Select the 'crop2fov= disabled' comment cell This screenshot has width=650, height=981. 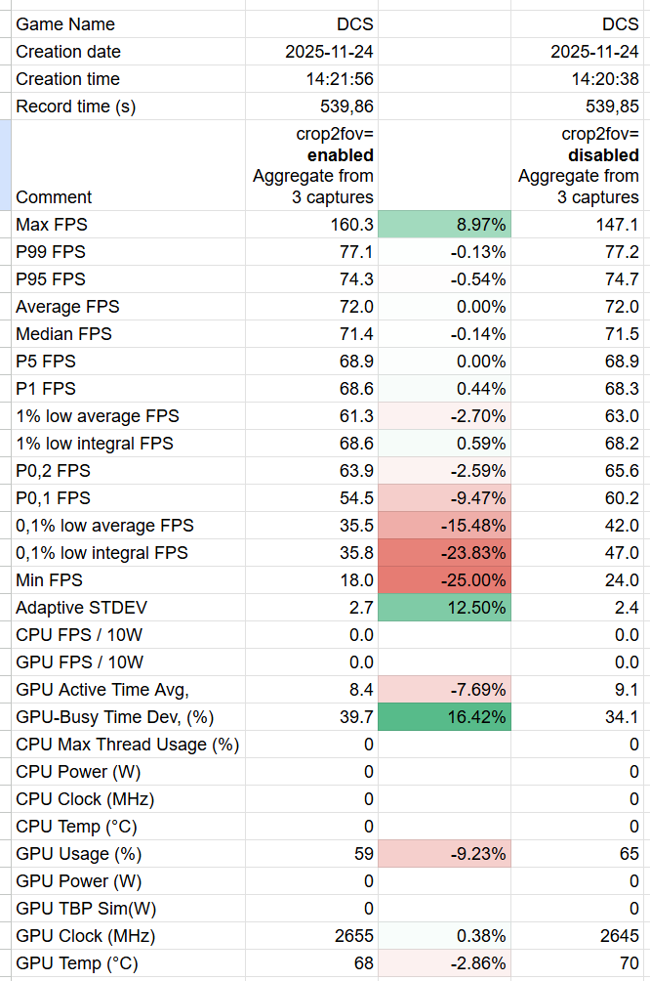[578, 165]
